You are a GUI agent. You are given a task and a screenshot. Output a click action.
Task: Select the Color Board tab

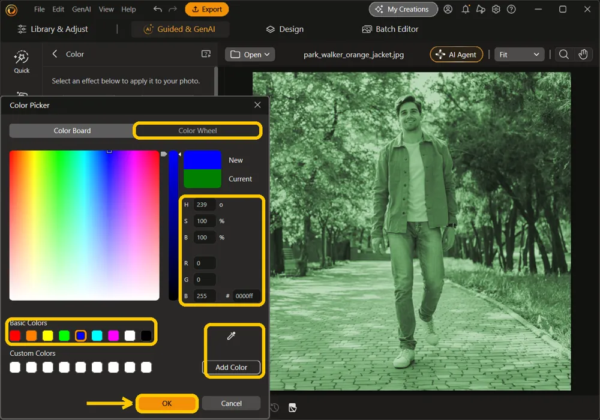pos(72,130)
